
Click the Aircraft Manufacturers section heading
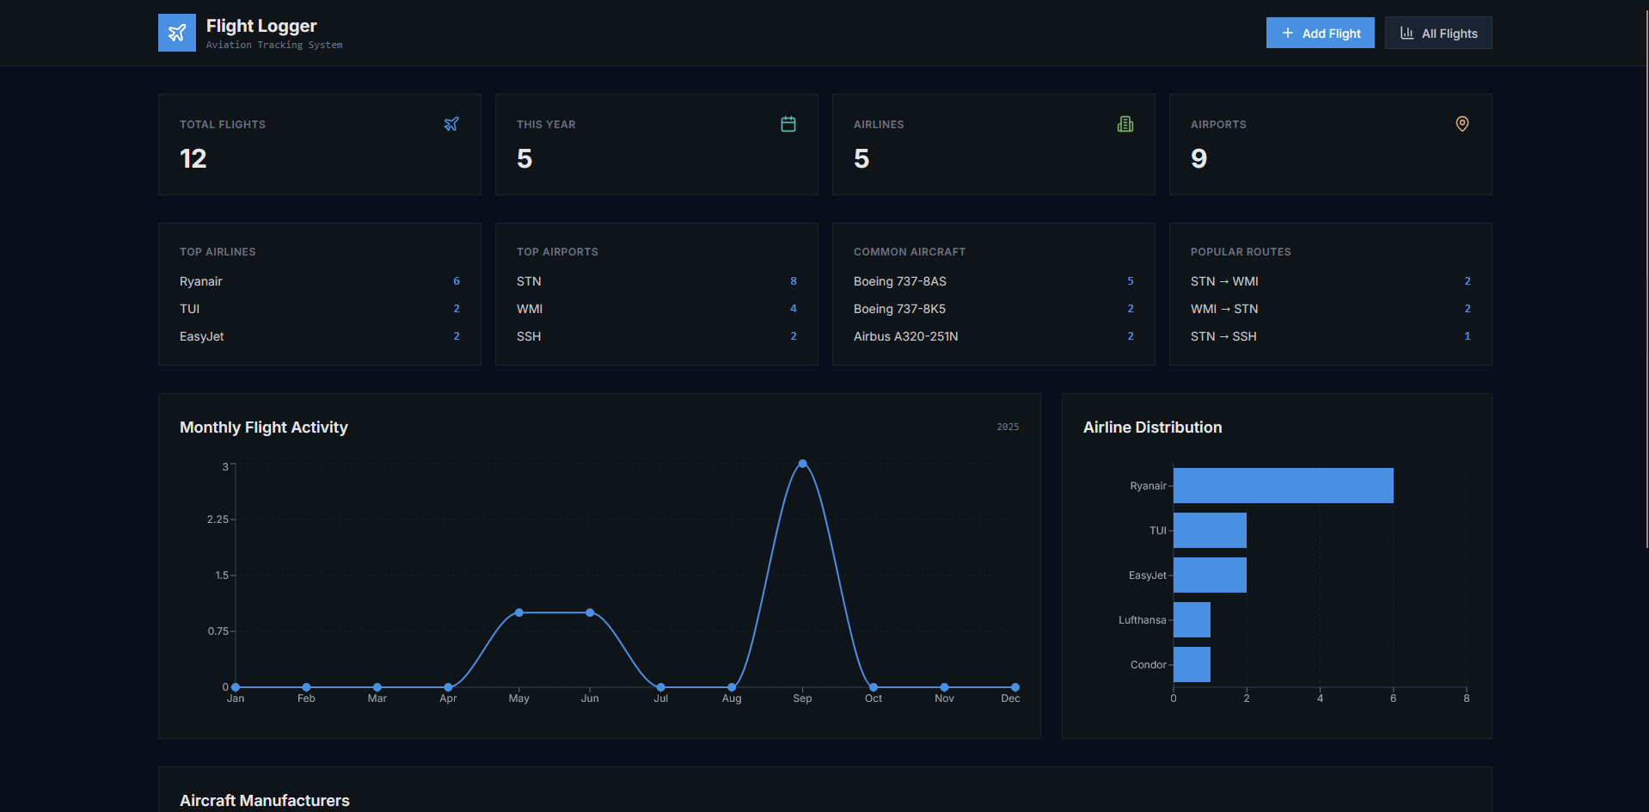click(x=264, y=801)
